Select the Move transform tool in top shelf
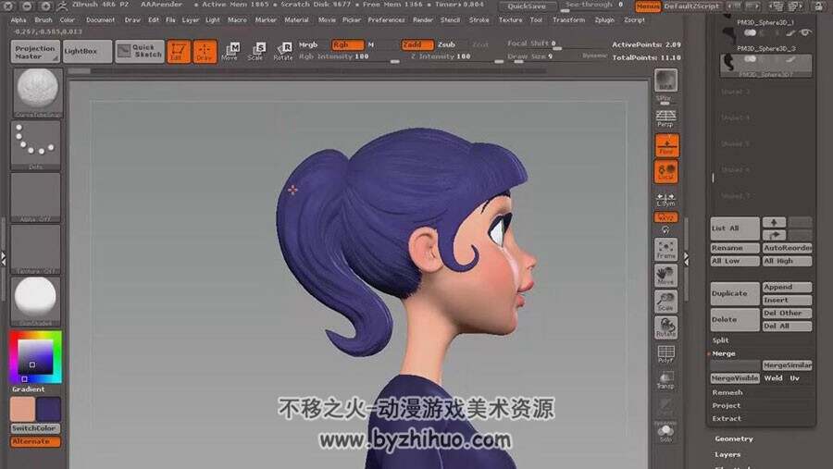 pos(230,52)
